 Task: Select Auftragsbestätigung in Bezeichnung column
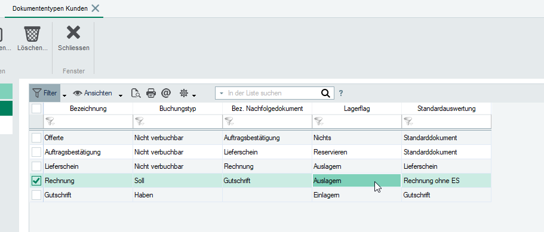point(88,152)
